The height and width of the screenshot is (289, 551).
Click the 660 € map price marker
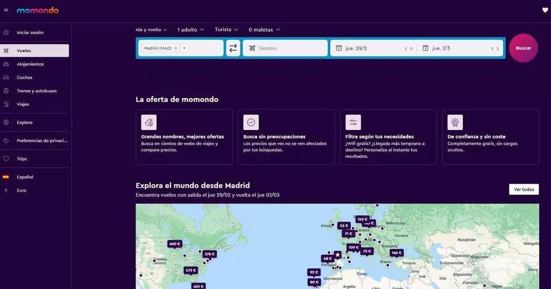point(175,244)
